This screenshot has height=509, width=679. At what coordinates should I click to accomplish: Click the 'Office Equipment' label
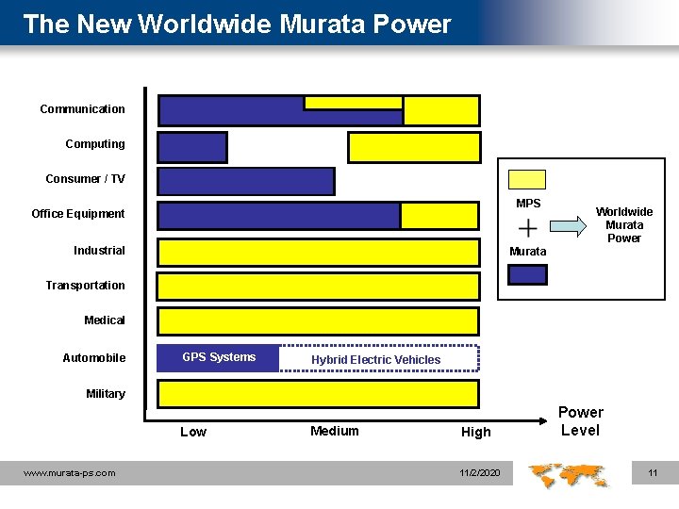[x=78, y=214]
